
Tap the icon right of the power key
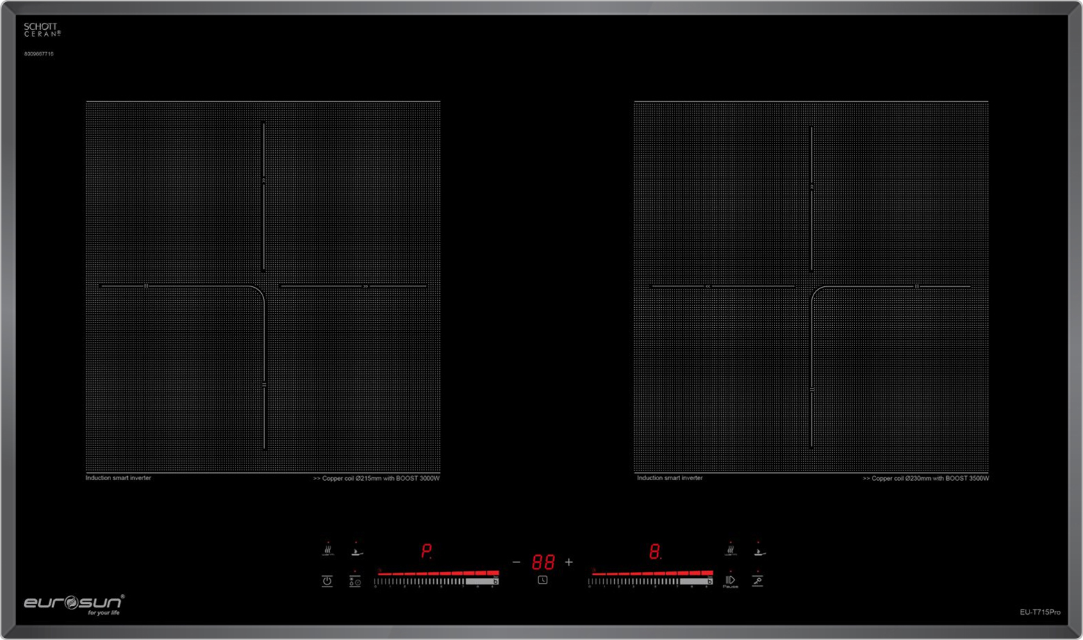[x=355, y=582]
